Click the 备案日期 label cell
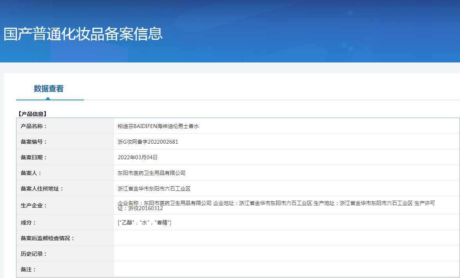 tap(65, 157)
